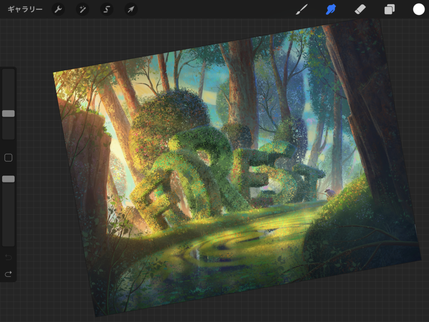The image size is (429, 322).
Task: Open the Layers panel
Action: (389, 9)
